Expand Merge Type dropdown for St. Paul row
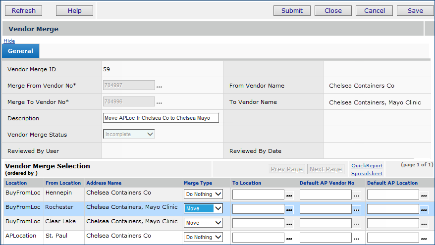 point(203,238)
